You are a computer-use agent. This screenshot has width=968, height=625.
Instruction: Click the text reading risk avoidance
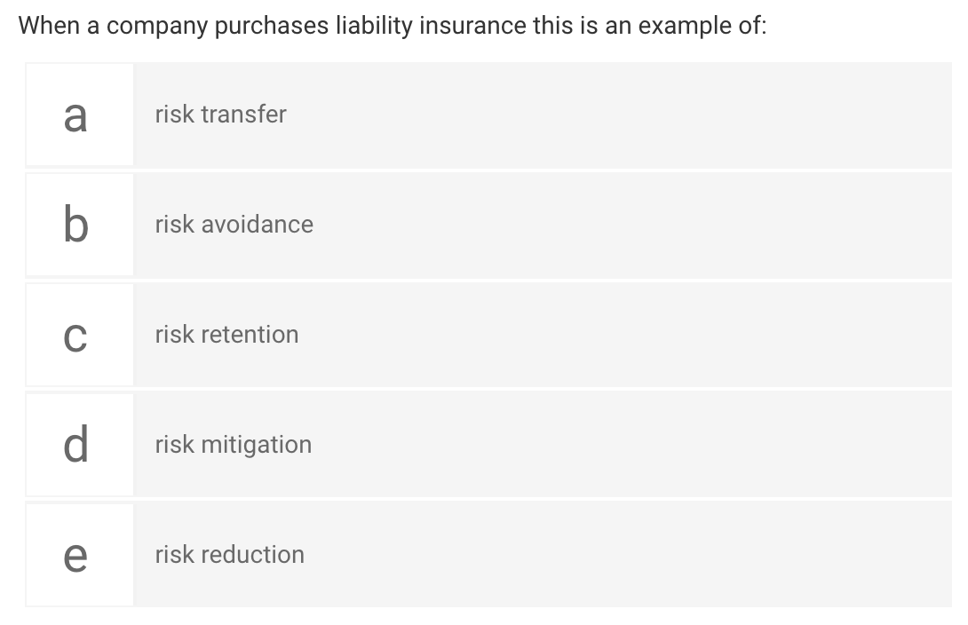point(234,225)
